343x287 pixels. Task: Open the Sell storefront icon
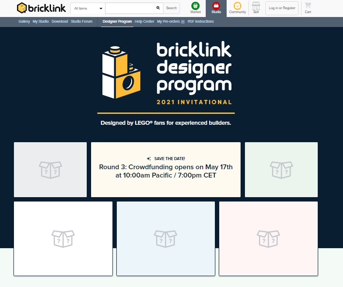256,8
